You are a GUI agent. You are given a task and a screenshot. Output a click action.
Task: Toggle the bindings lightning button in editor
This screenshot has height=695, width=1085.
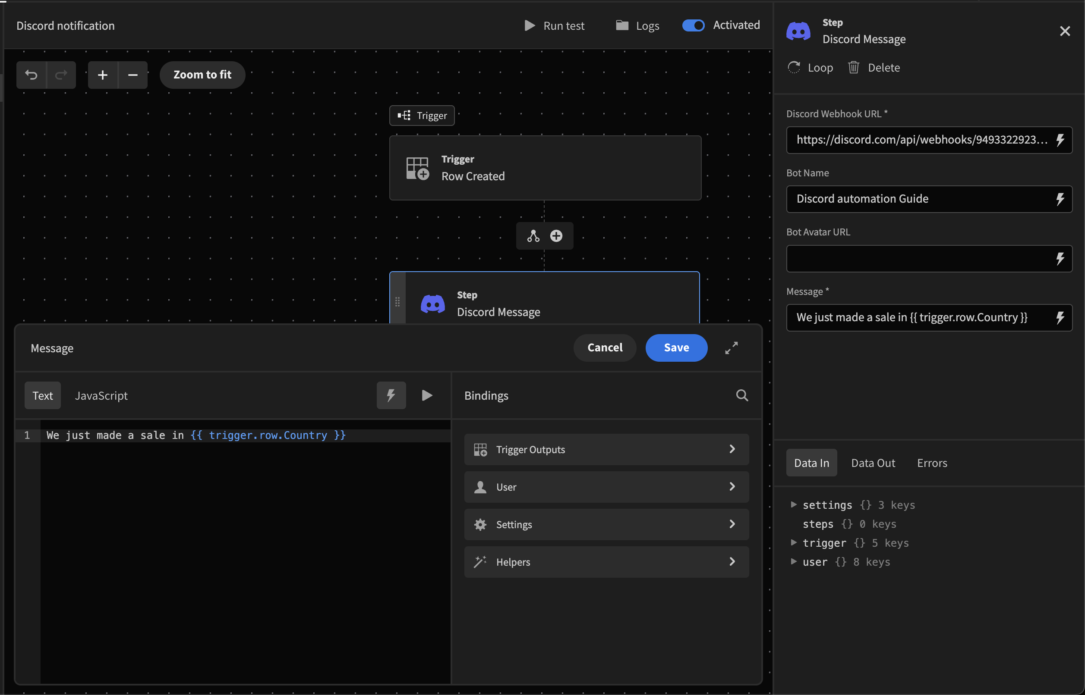click(391, 395)
